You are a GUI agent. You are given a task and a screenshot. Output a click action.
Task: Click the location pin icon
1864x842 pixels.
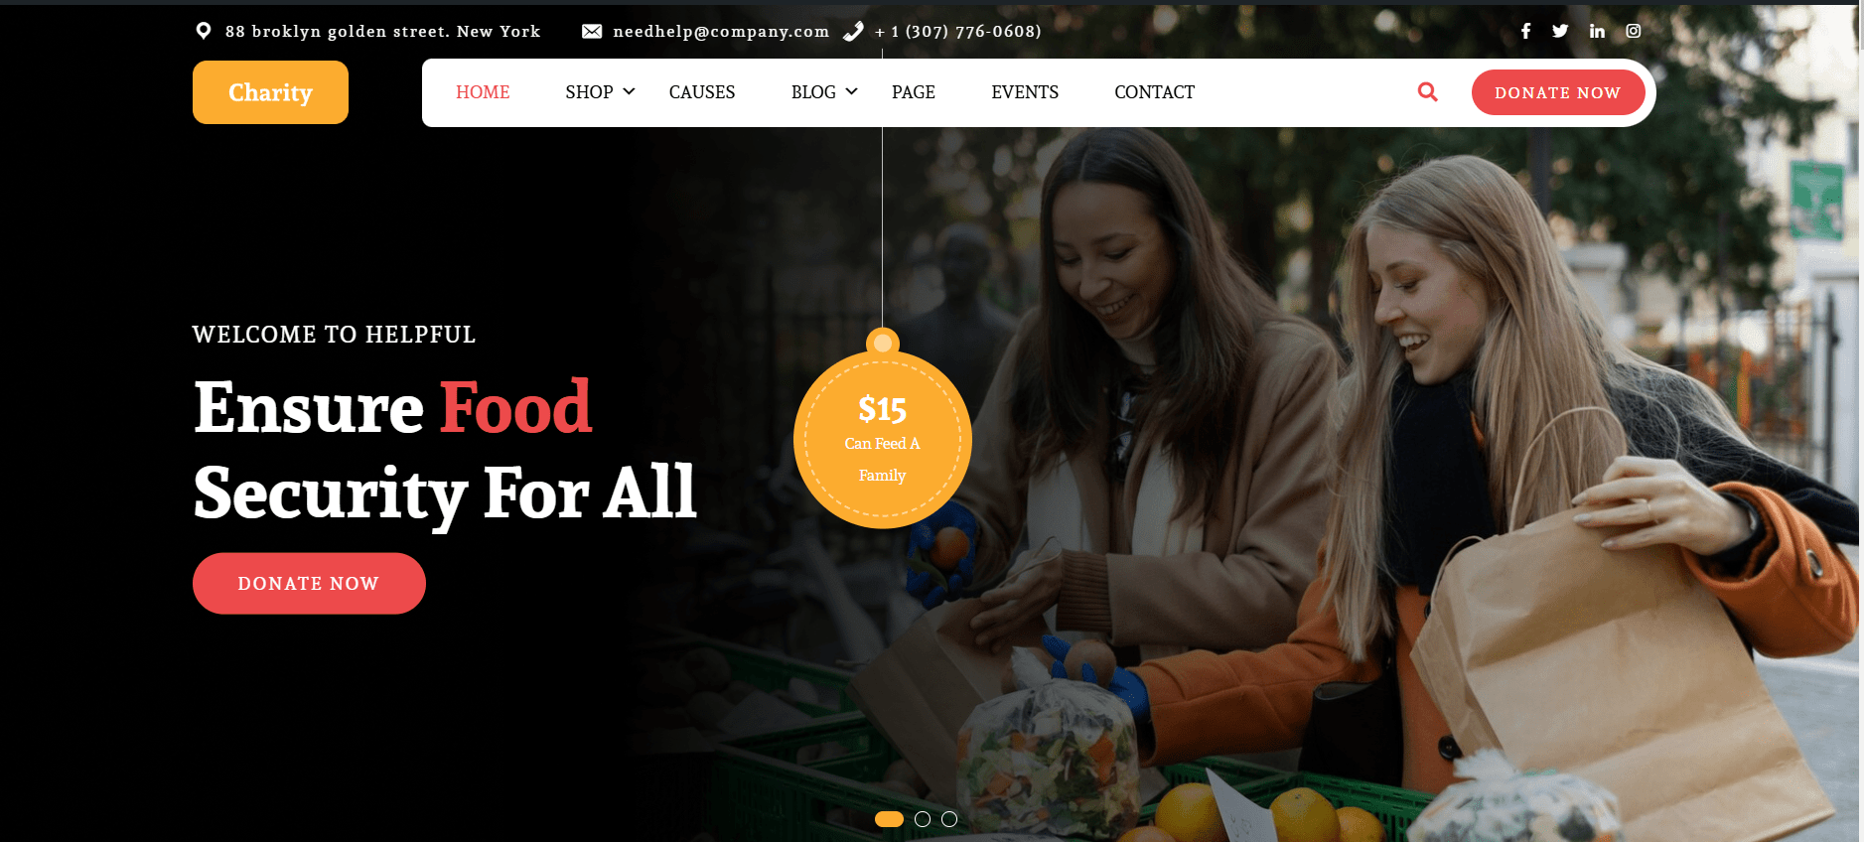(x=204, y=31)
